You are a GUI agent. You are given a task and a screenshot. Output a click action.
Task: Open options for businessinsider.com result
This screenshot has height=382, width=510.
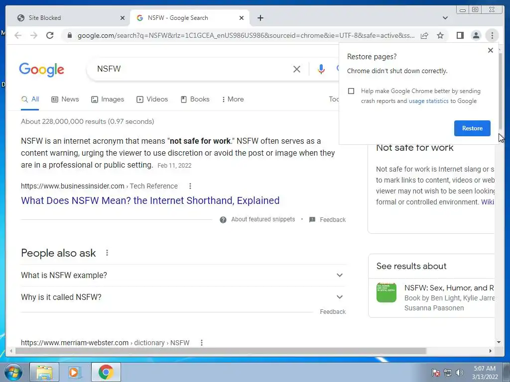tap(190, 186)
